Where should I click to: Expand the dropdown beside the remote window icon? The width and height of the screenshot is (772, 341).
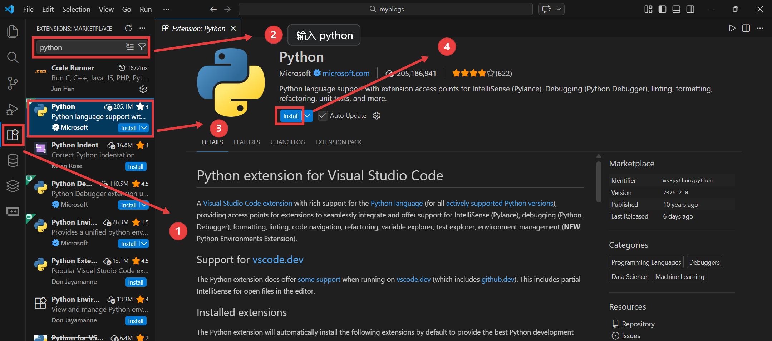pos(559,9)
